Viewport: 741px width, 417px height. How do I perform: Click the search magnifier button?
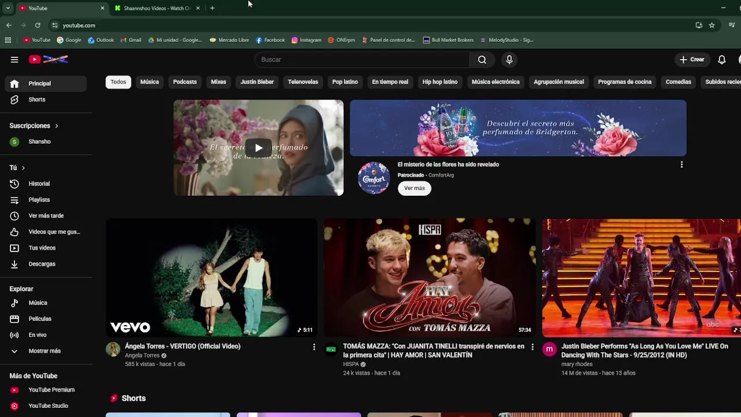482,60
